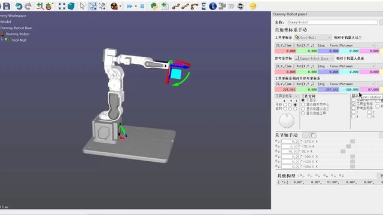The width and height of the screenshot is (383, 215).
Task: Redo the last undone action
Action: tap(28, 6)
